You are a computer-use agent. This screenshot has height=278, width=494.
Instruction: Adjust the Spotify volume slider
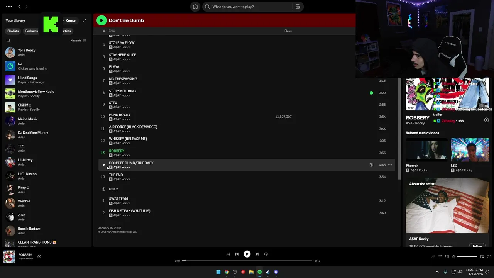tap(467, 257)
